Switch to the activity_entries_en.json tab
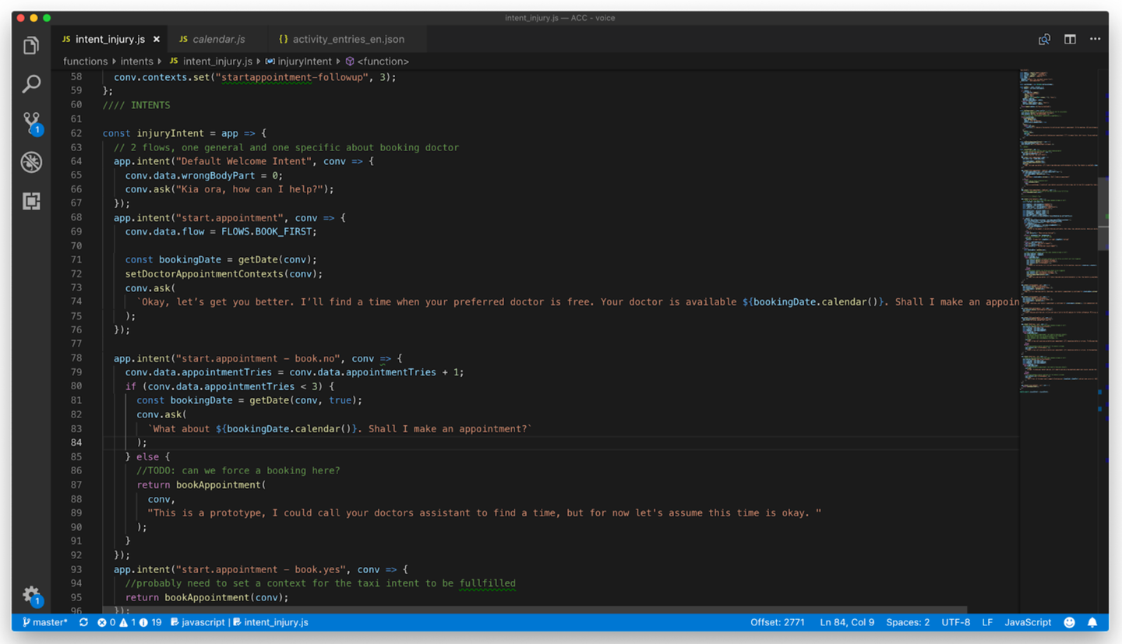 (348, 39)
